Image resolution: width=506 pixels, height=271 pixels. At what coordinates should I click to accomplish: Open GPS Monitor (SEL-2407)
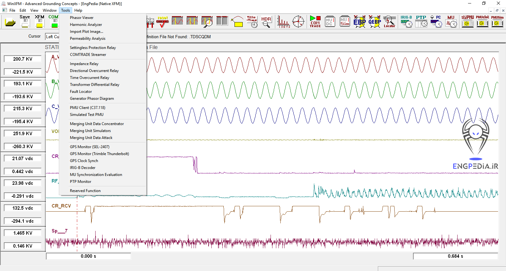coord(103,147)
